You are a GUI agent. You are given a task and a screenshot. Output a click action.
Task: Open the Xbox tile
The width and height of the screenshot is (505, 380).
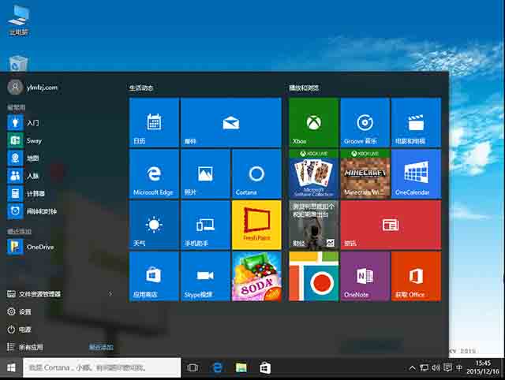tap(313, 122)
